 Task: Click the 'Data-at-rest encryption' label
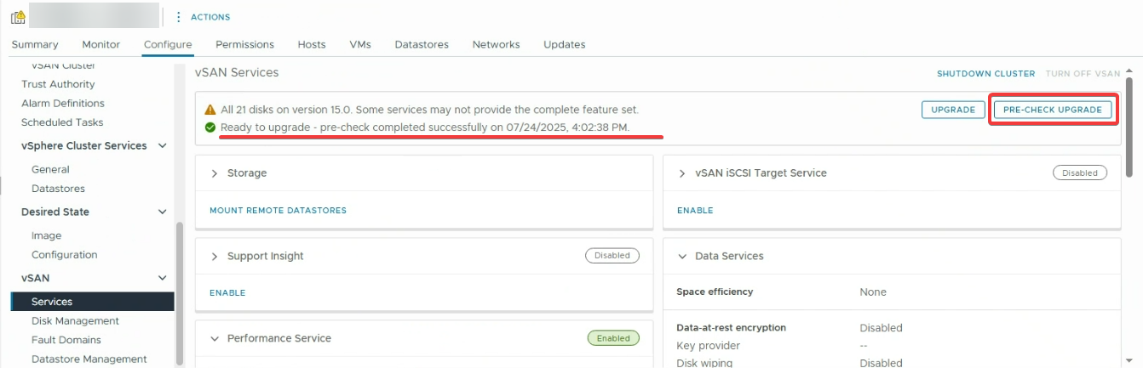731,328
